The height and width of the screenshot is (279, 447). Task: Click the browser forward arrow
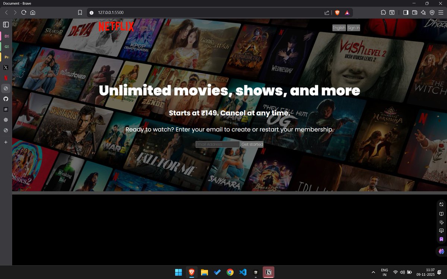point(15,12)
